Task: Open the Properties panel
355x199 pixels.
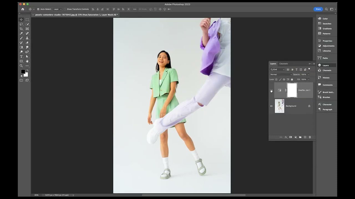Action: point(327,41)
